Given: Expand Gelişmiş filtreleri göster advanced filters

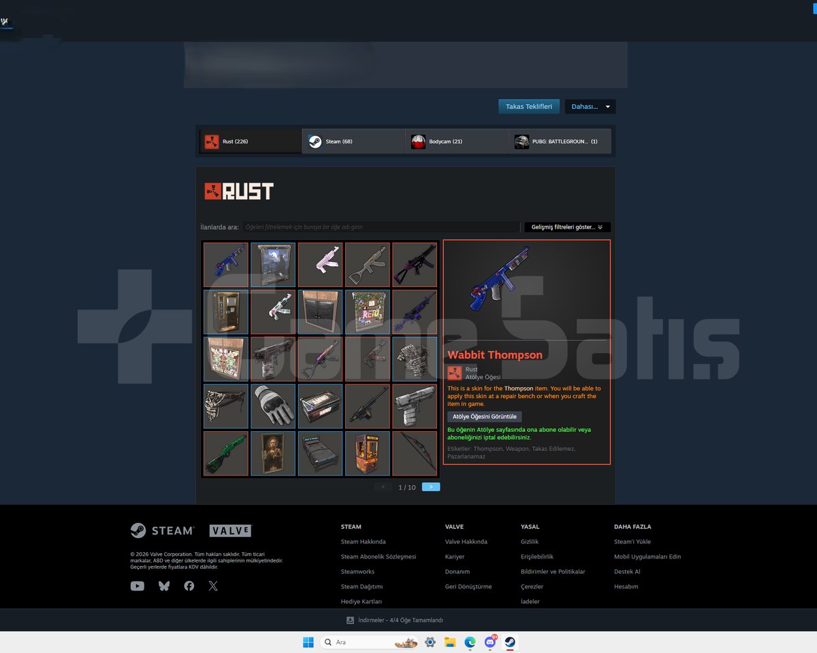Looking at the screenshot, I should coord(567,227).
